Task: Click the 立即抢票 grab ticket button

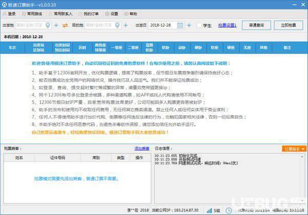Action: (288, 25)
